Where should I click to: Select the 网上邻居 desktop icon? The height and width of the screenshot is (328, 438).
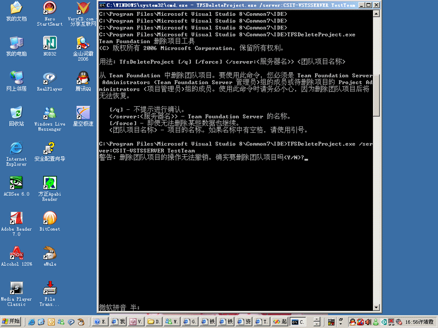pos(16,81)
